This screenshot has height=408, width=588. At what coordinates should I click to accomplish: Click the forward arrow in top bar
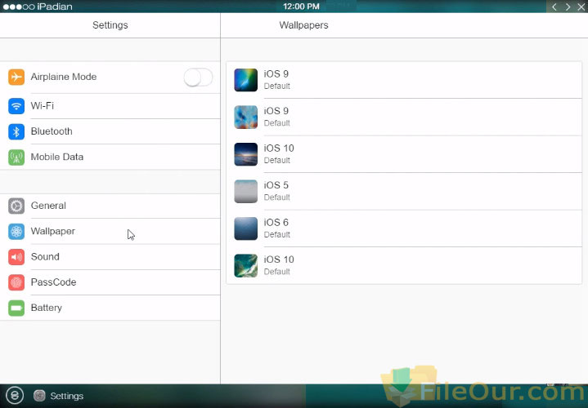coord(568,7)
